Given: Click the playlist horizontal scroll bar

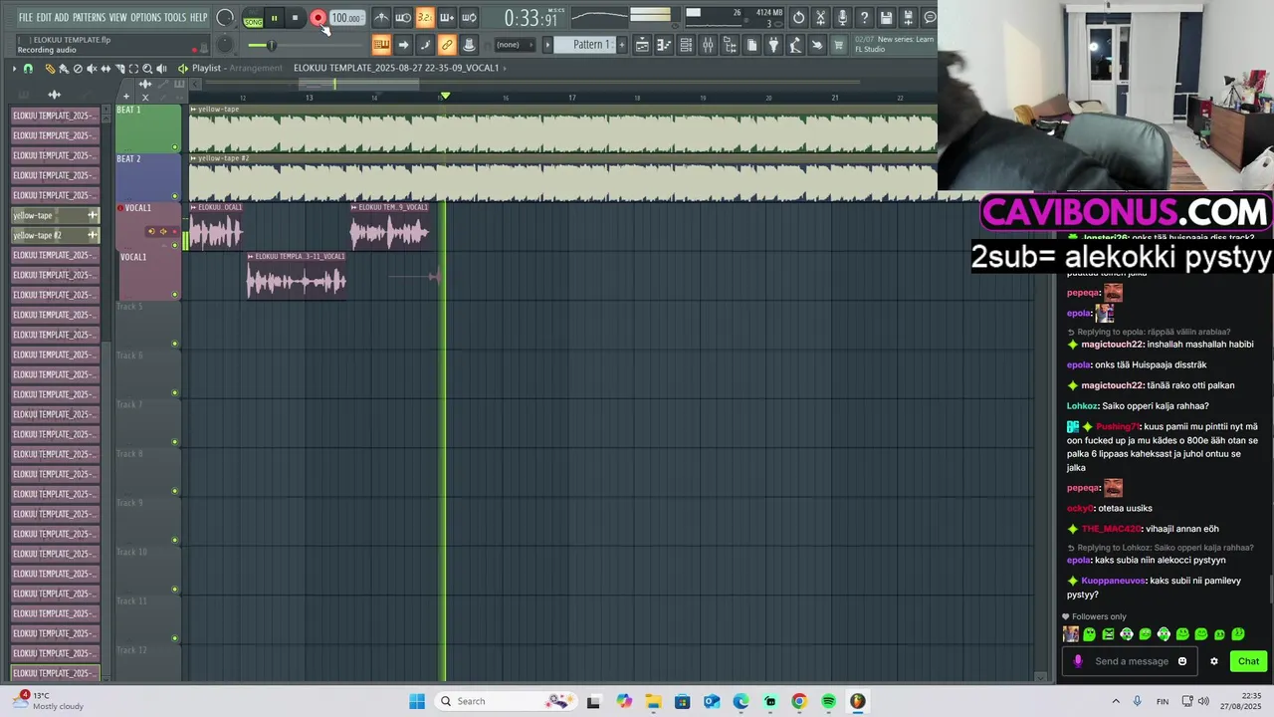Looking at the screenshot, I should 359,84.
